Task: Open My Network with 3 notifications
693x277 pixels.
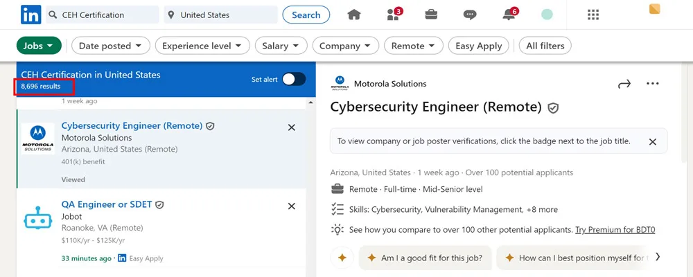Action: pos(394,14)
